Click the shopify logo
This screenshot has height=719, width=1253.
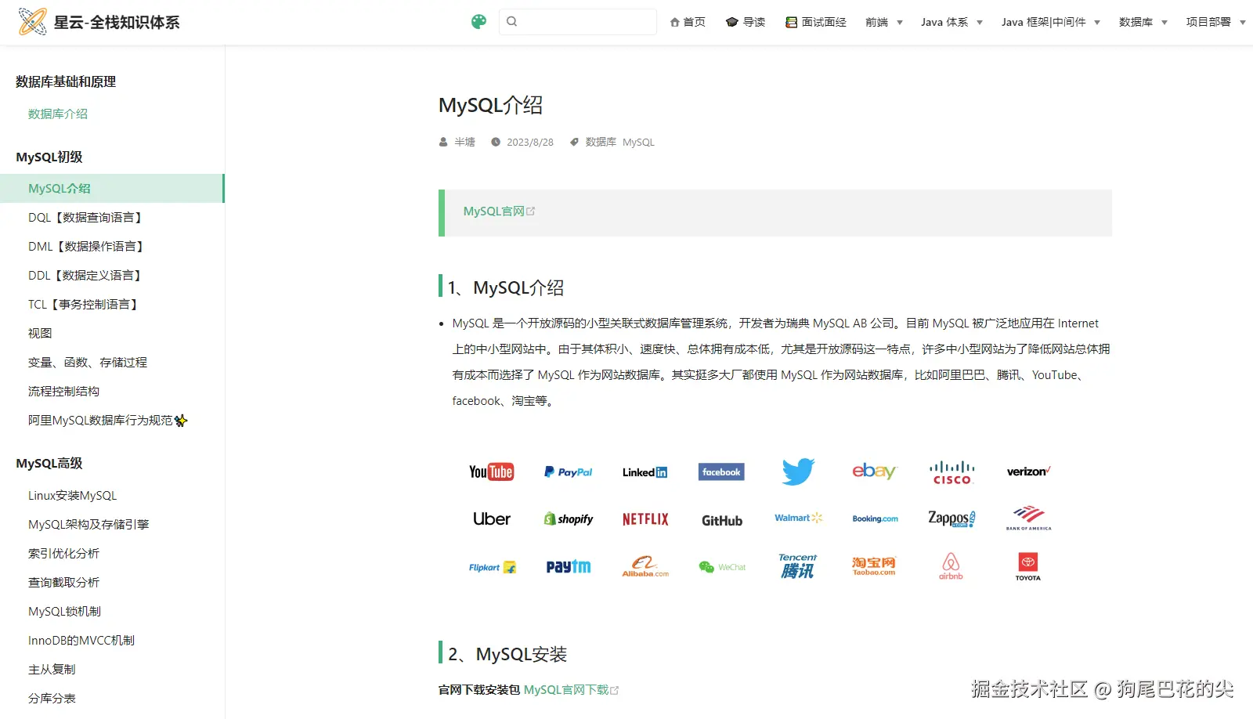coord(569,518)
